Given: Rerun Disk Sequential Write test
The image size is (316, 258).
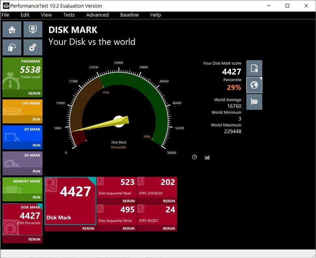Looking at the screenshot, I should tap(128, 228).
